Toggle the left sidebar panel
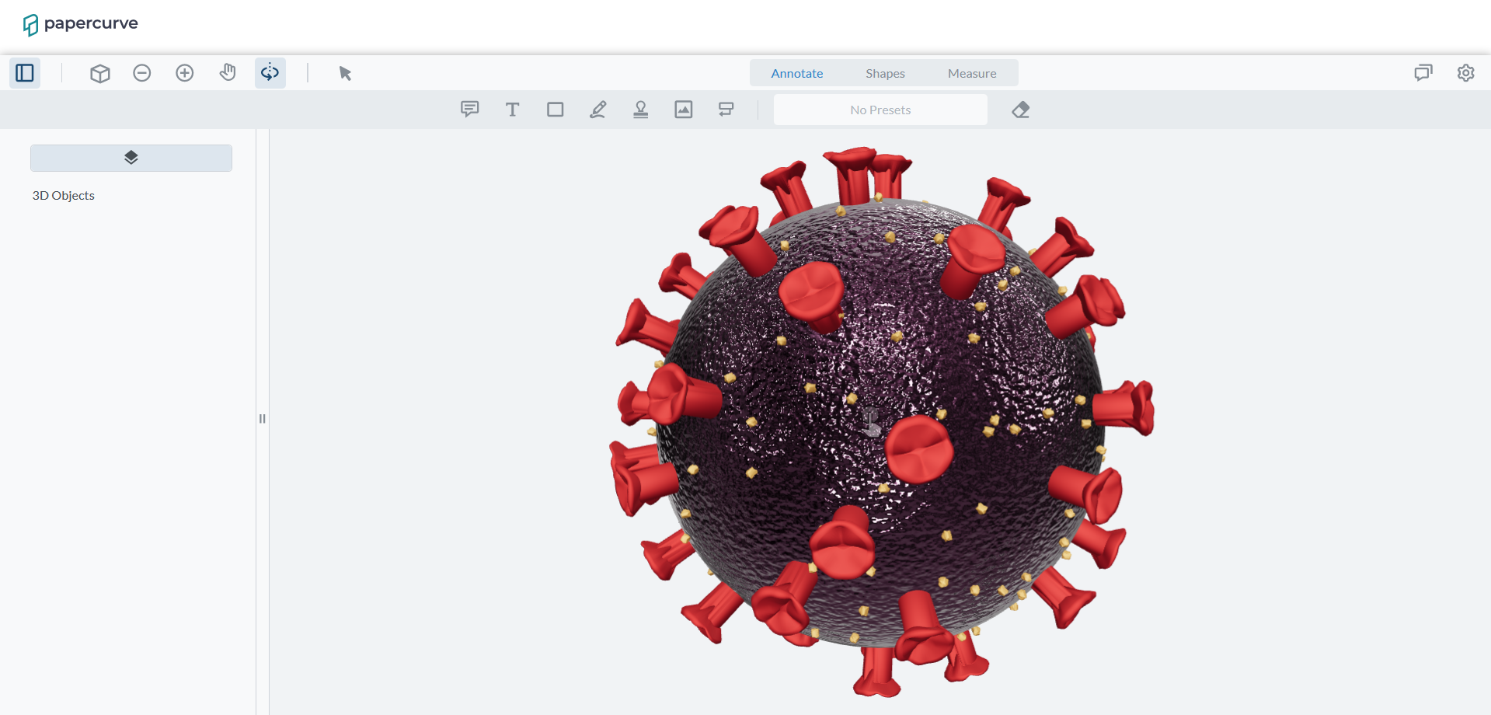This screenshot has width=1491, height=715. pos(24,72)
